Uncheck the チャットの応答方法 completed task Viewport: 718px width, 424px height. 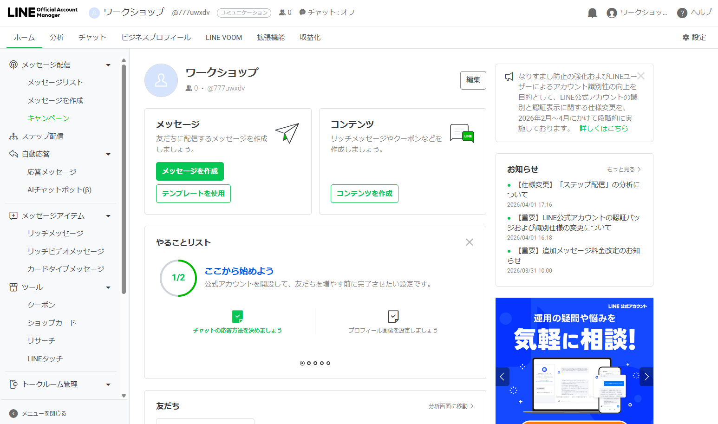tap(237, 316)
